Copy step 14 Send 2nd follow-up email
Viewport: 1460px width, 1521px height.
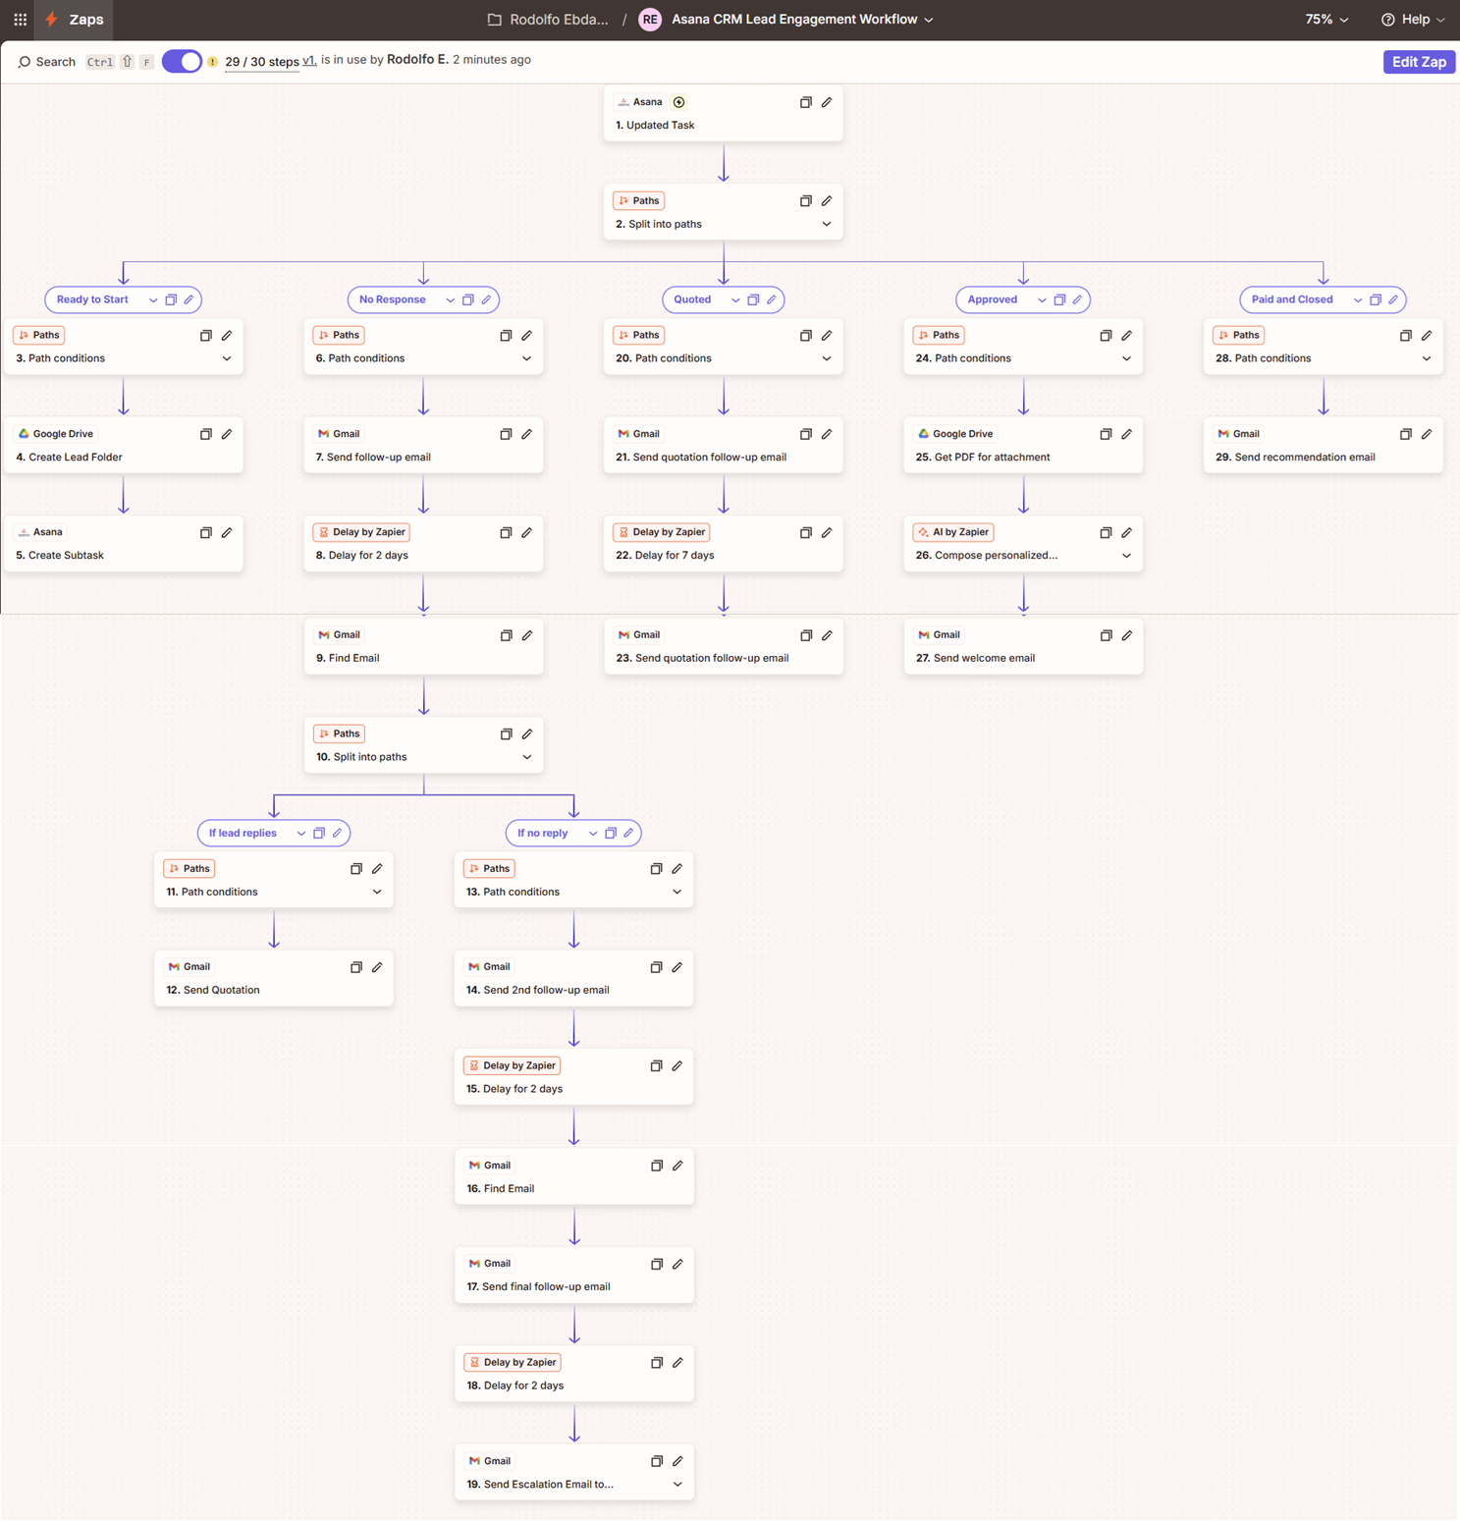tap(656, 967)
